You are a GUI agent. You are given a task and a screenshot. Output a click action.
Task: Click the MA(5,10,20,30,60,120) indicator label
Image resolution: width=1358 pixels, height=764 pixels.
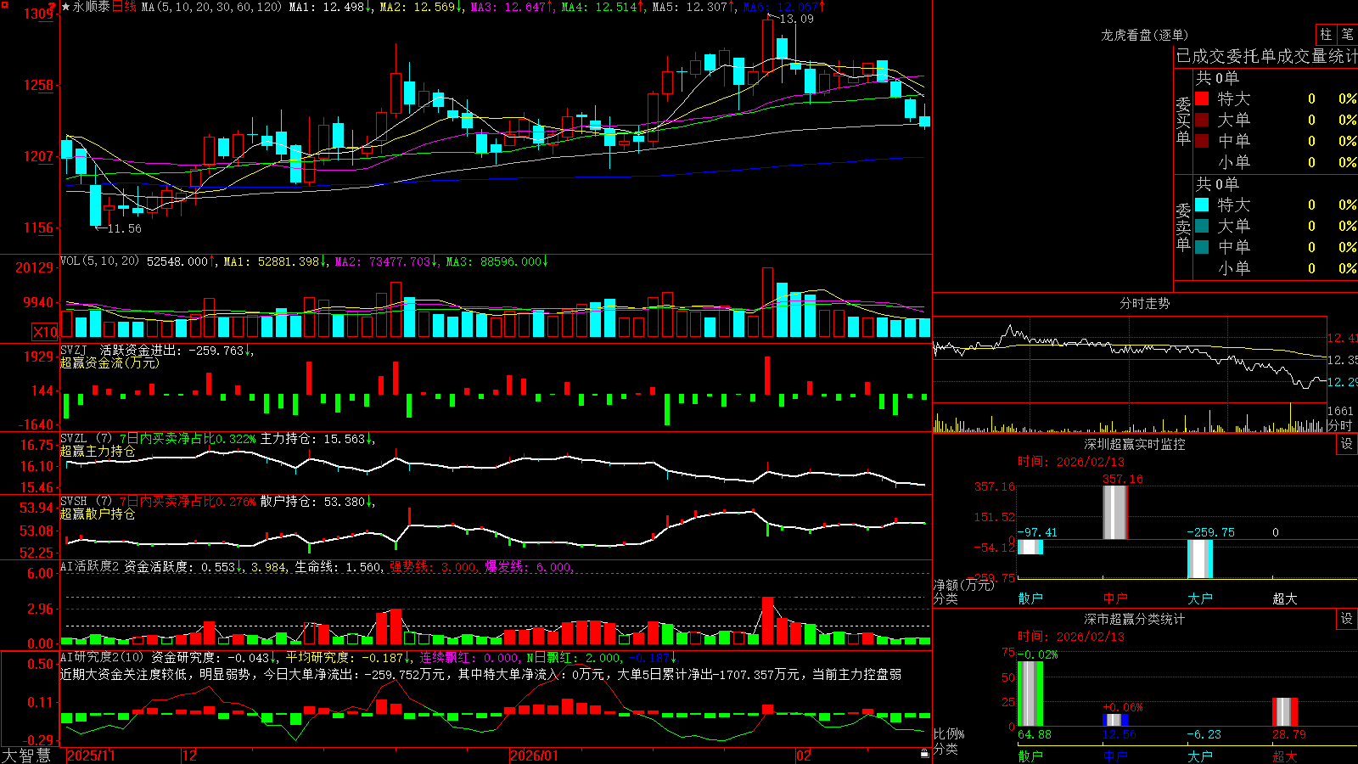211,7
